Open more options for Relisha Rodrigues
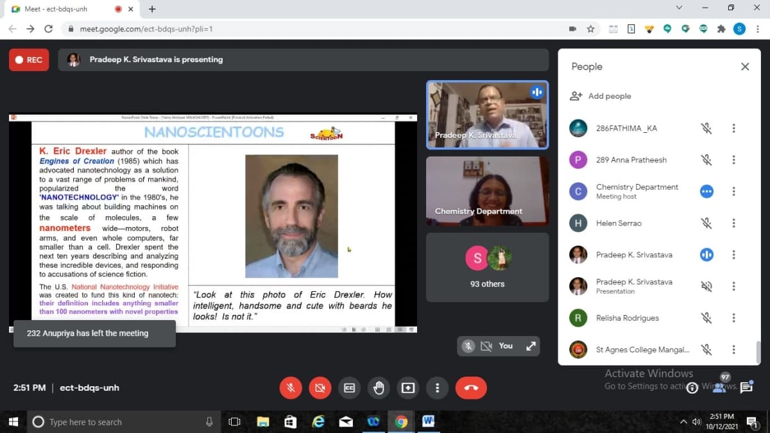Image resolution: width=770 pixels, height=433 pixels. coord(733,318)
